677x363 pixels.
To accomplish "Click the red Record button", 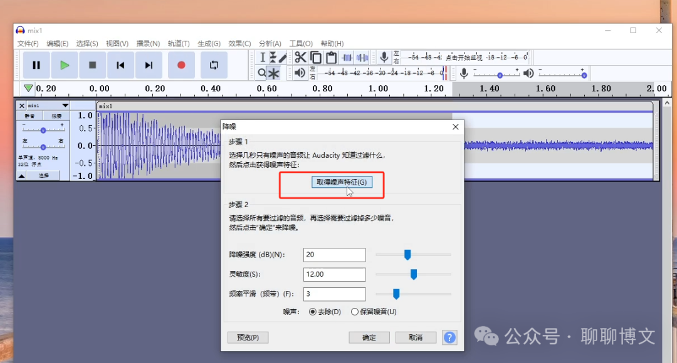I will [181, 65].
